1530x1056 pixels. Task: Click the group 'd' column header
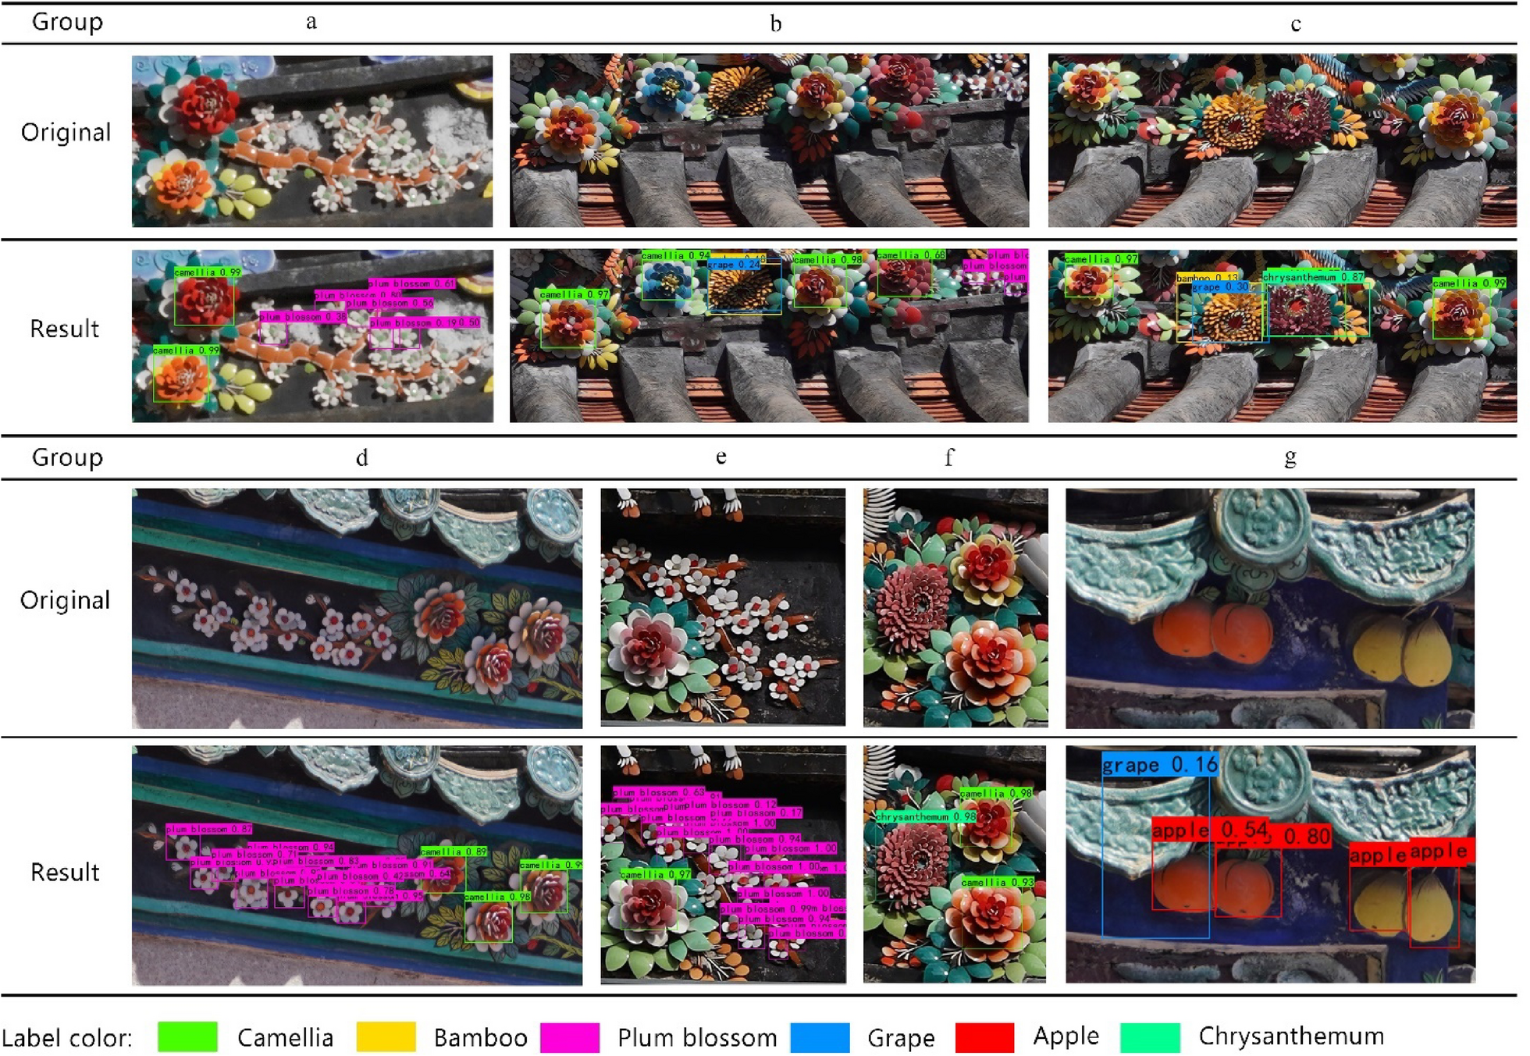tap(361, 457)
